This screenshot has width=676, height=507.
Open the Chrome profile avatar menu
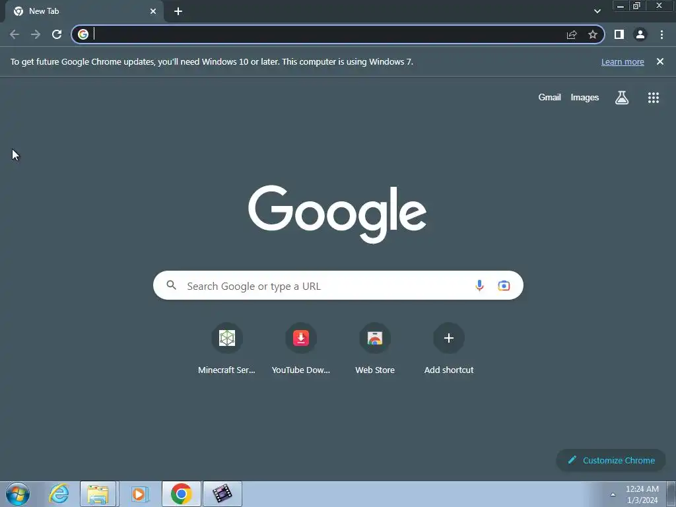click(x=640, y=34)
